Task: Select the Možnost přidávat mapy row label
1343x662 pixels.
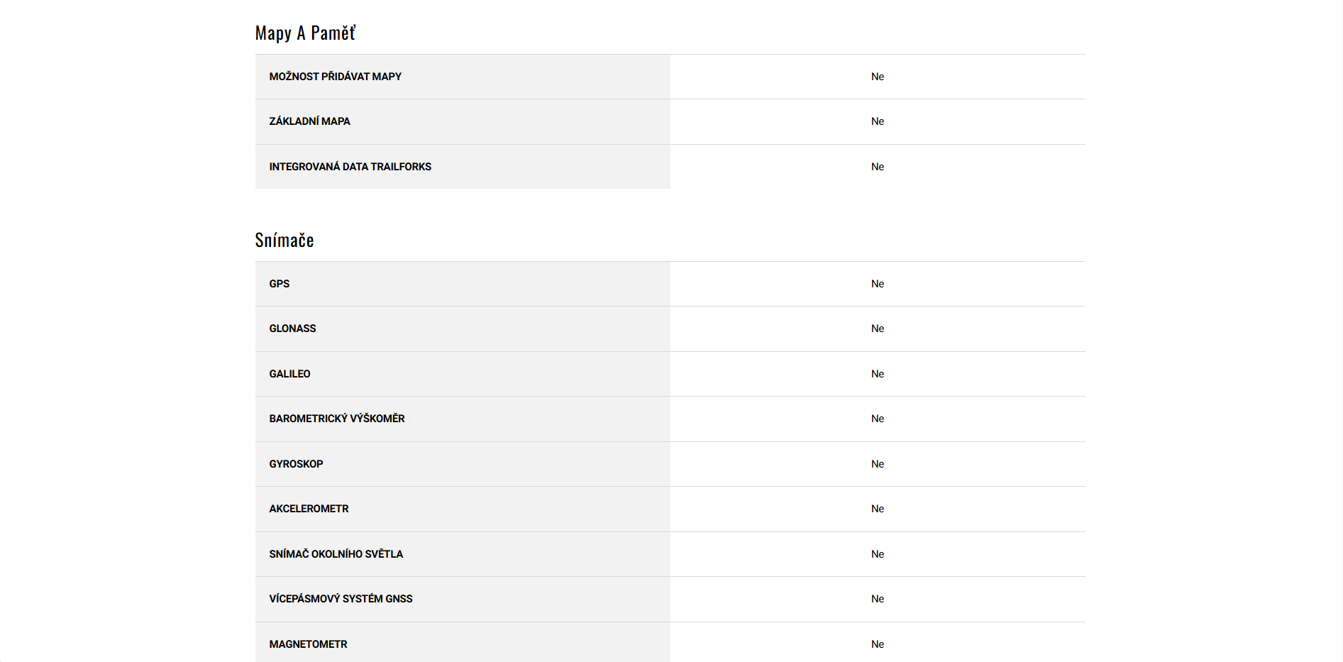Action: point(335,77)
